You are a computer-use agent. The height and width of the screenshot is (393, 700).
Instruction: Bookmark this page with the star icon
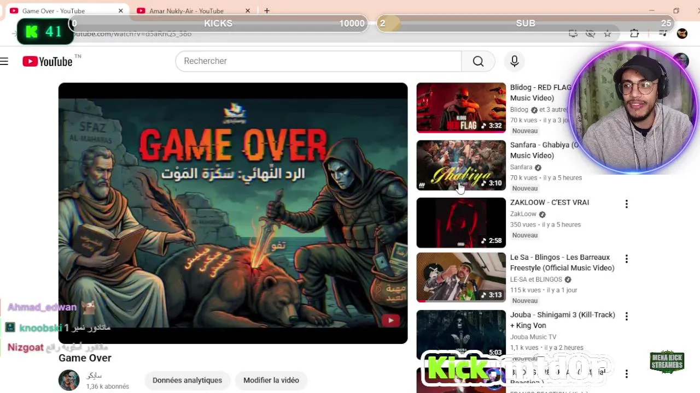coord(608,34)
